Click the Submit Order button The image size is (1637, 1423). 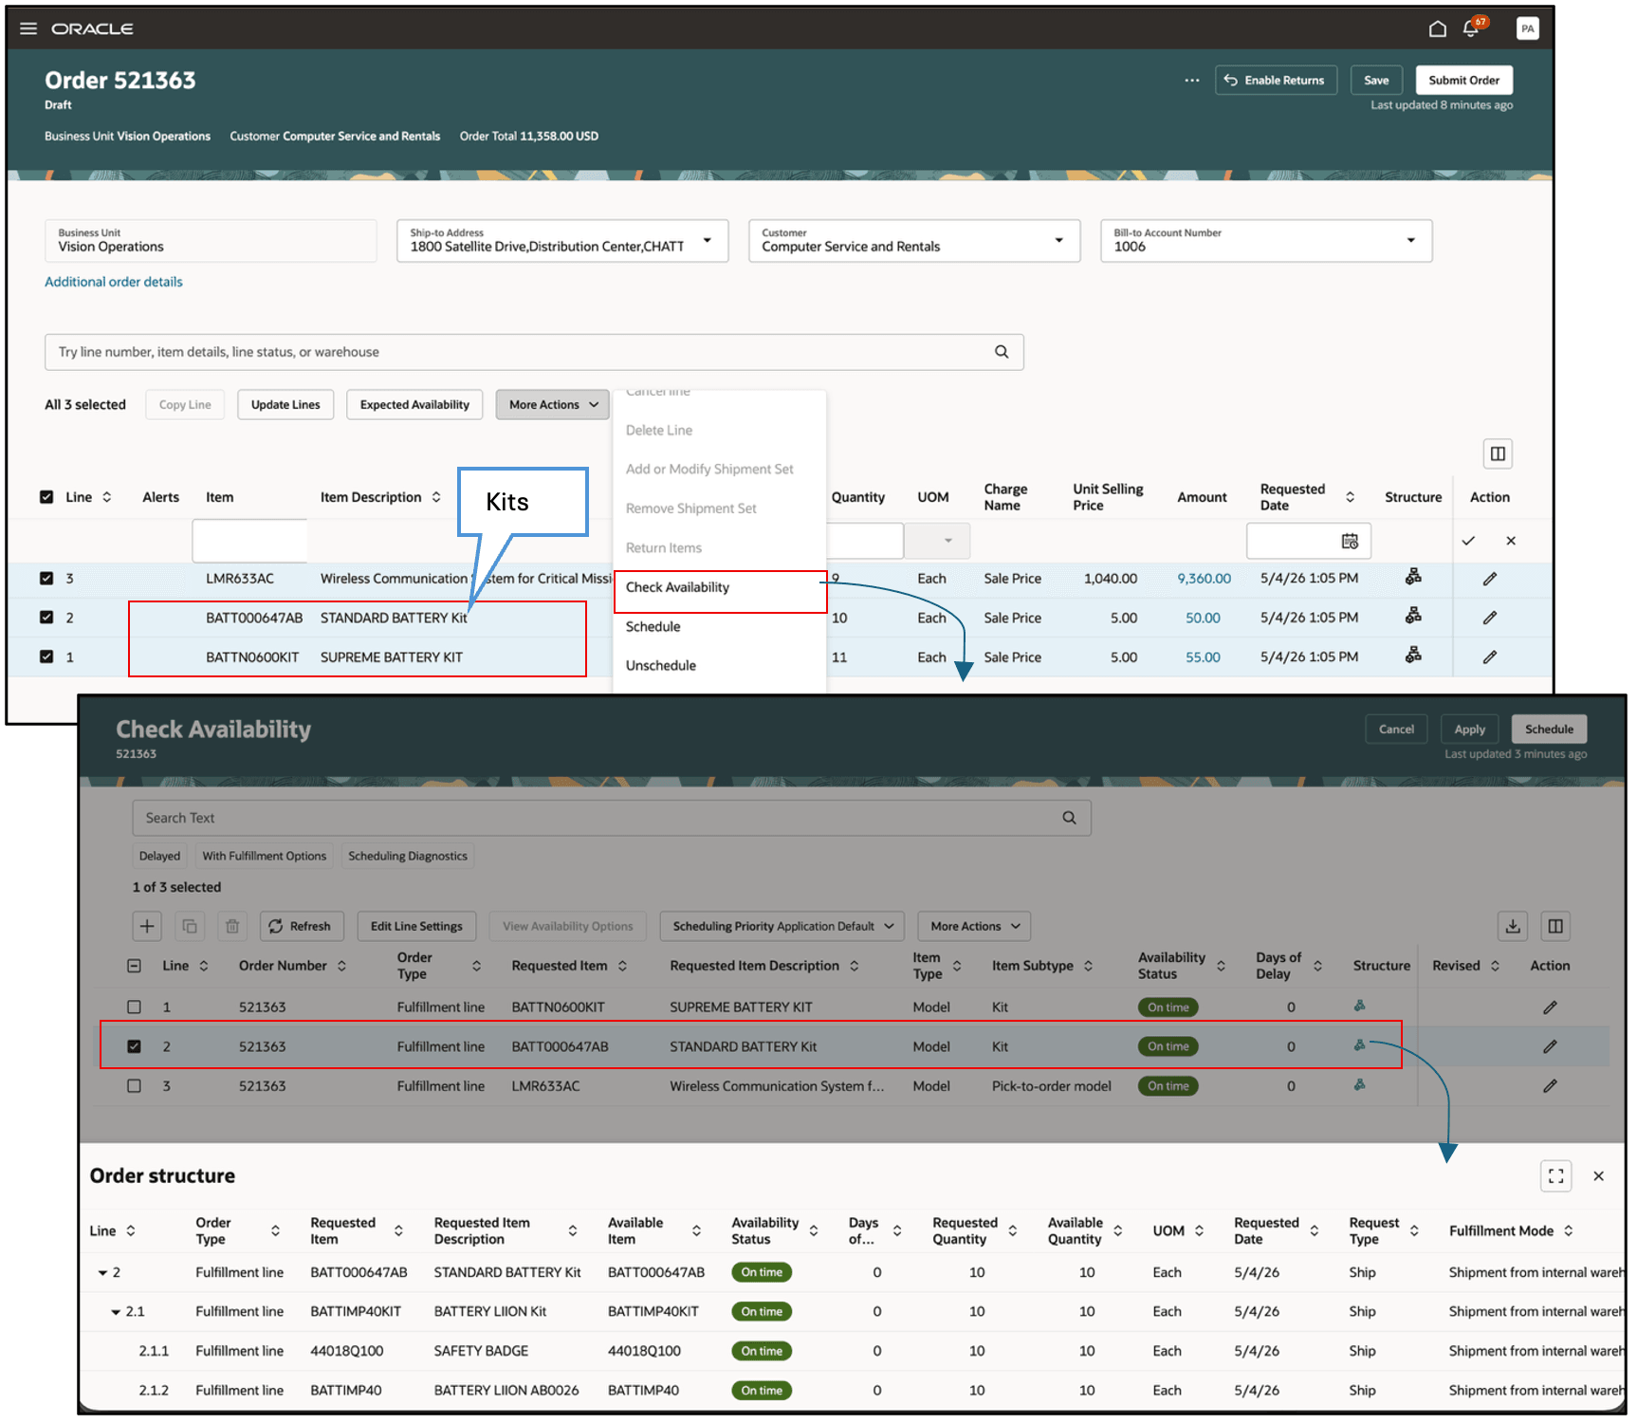click(x=1464, y=81)
